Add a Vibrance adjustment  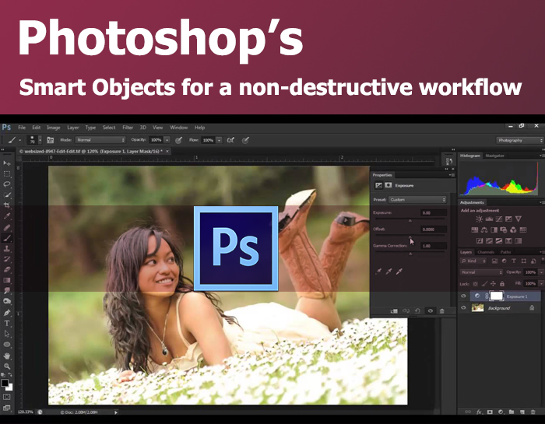(519, 219)
